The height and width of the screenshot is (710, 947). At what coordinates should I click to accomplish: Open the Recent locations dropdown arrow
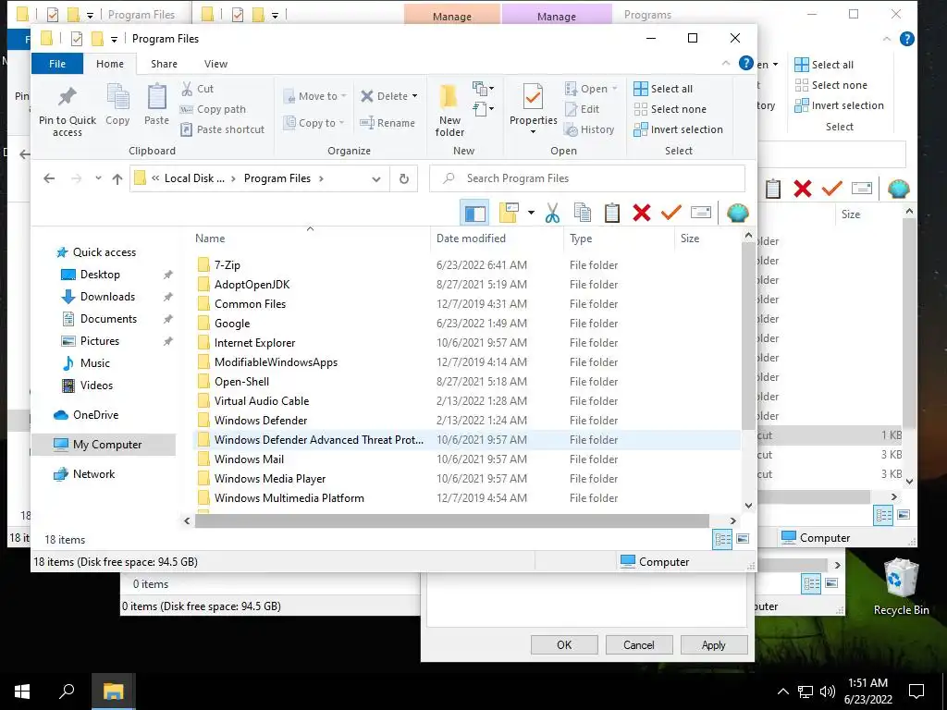[98, 178]
